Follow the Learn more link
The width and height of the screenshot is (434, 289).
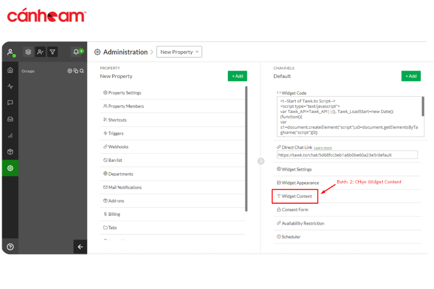323,148
